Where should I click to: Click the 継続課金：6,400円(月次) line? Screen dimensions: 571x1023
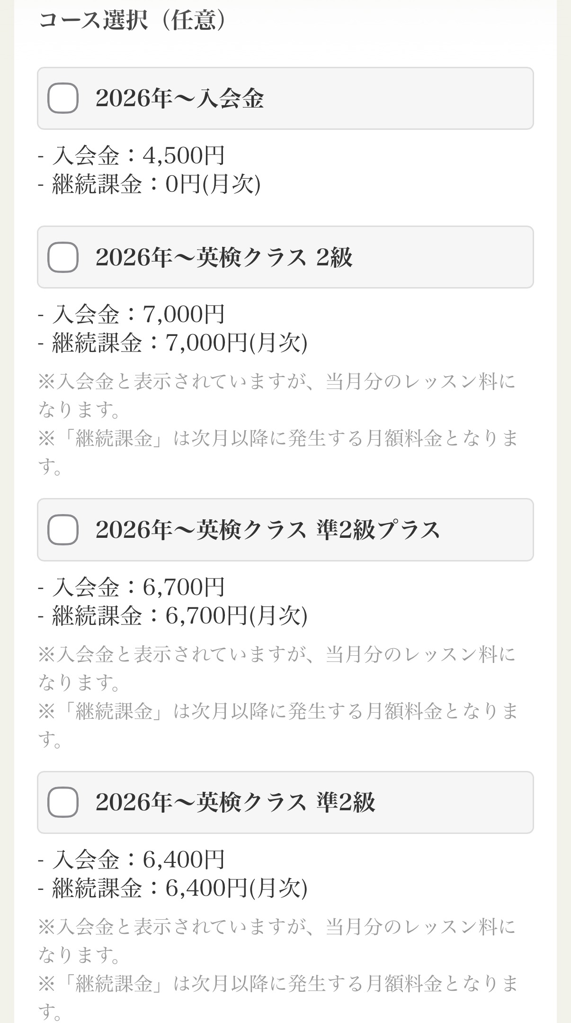point(173,888)
